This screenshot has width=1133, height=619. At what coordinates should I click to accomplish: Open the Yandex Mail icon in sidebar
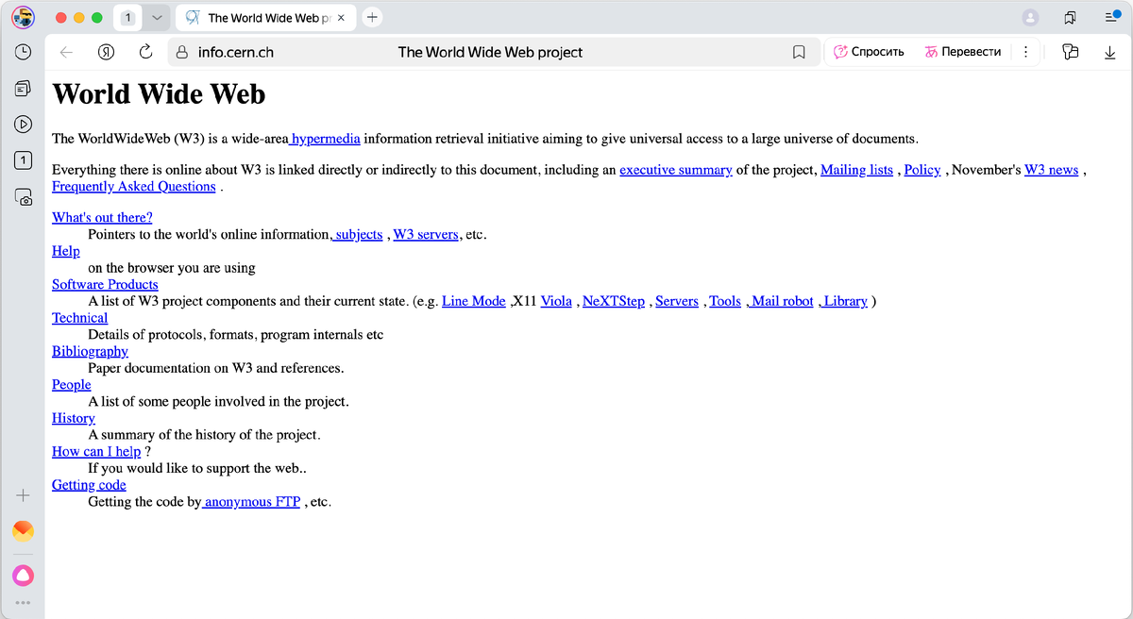pos(23,531)
